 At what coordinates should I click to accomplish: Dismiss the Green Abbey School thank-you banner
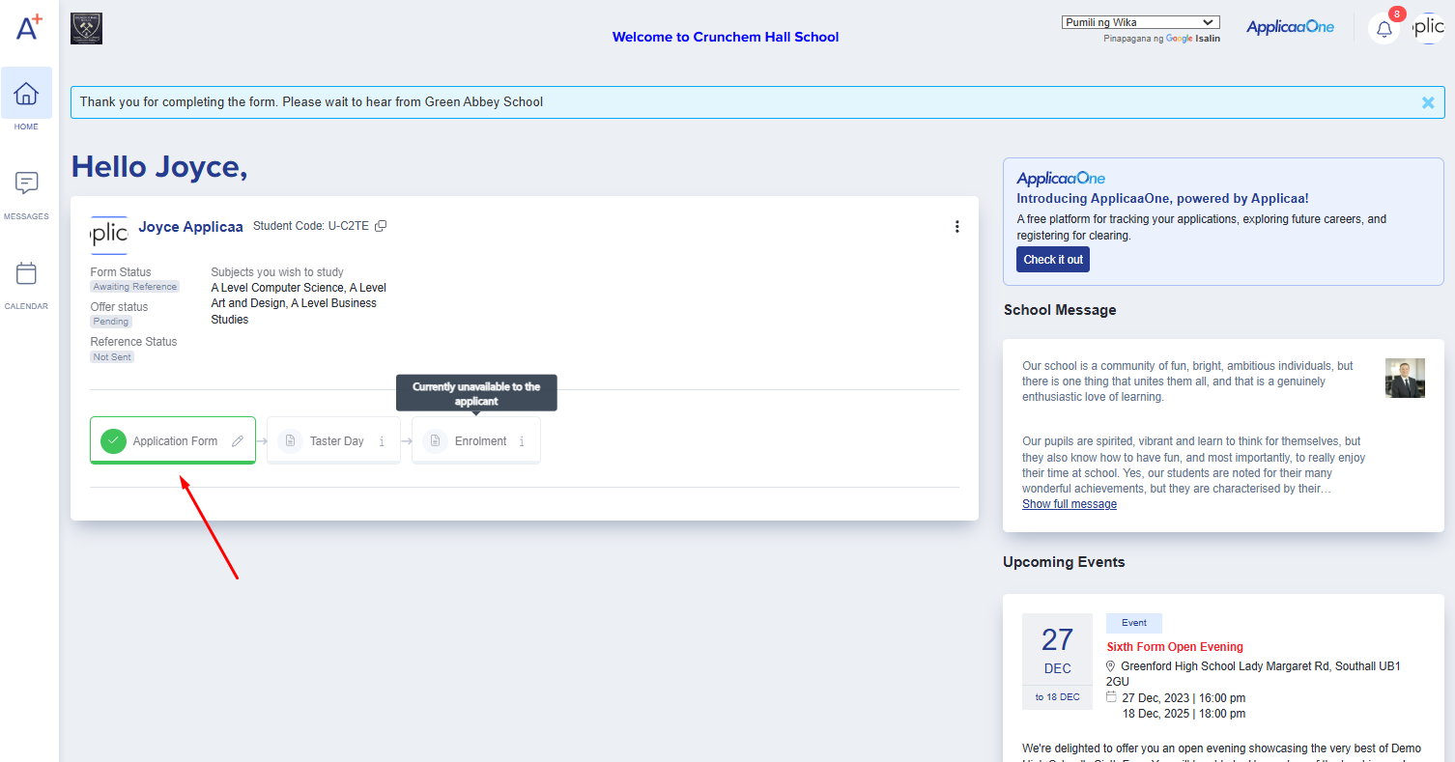coord(1428,101)
